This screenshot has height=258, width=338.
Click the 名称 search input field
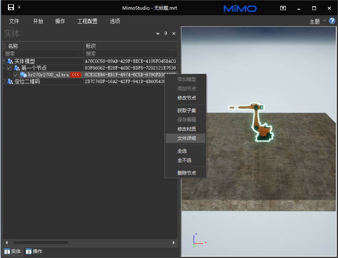[x=42, y=54]
